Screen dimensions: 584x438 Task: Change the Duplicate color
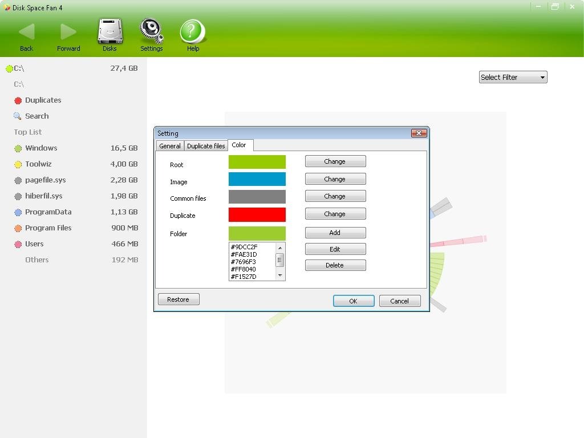(335, 214)
